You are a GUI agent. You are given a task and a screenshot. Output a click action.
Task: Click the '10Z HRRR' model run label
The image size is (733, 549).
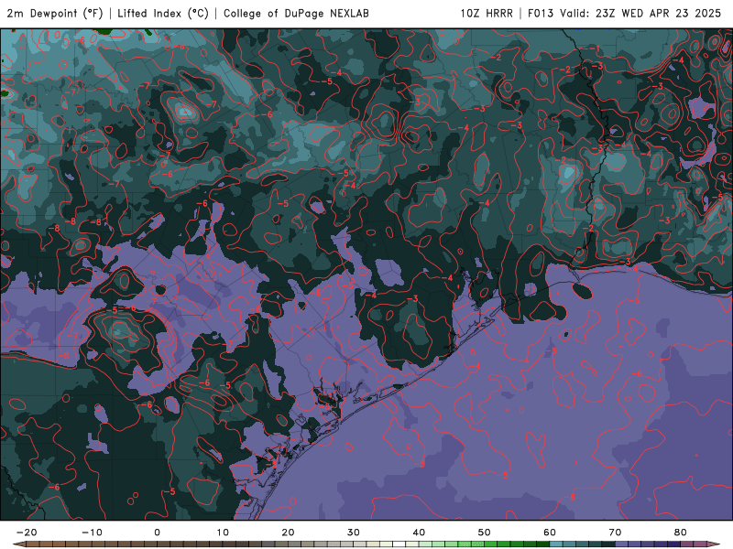(x=487, y=13)
